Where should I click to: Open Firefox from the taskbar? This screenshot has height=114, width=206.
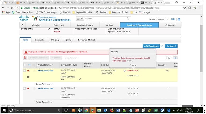(112, 111)
